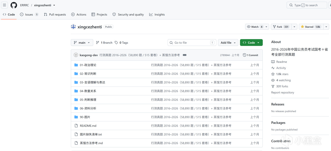
Task: Switch to the Security and quality tab
Action: (128, 14)
